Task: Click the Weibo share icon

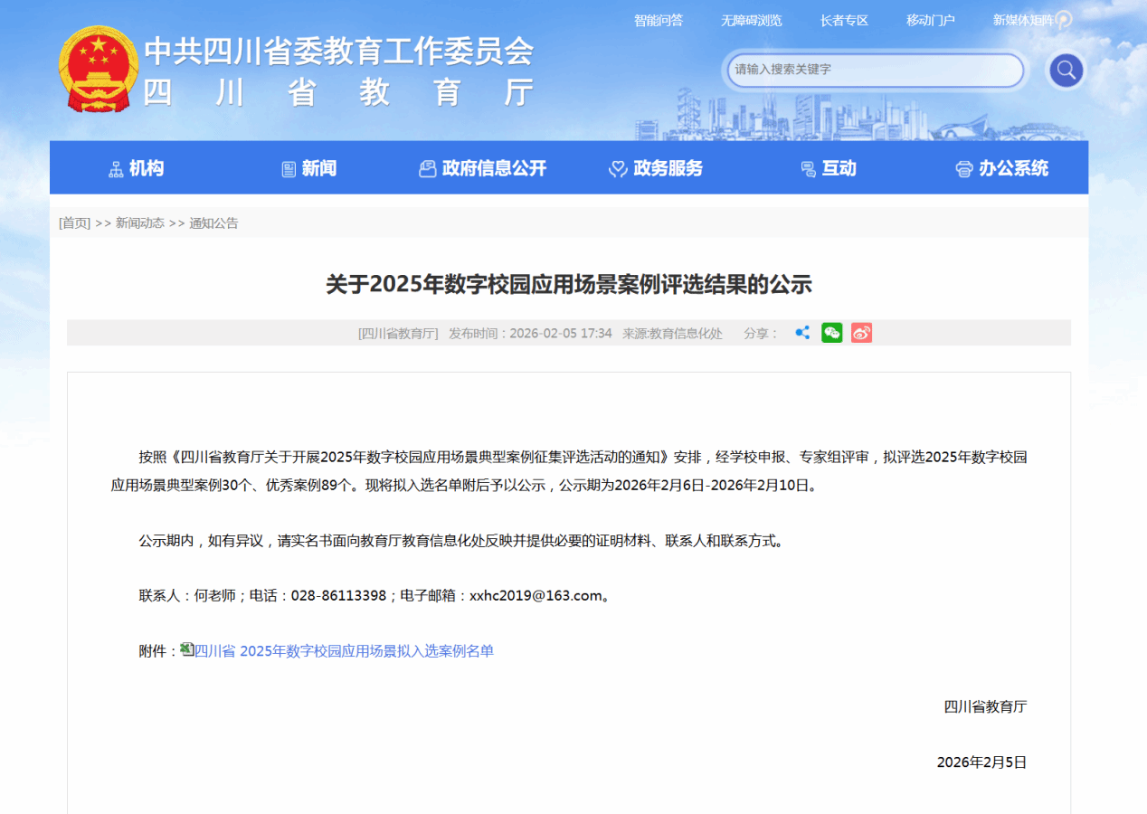Action: pyautogui.click(x=861, y=333)
